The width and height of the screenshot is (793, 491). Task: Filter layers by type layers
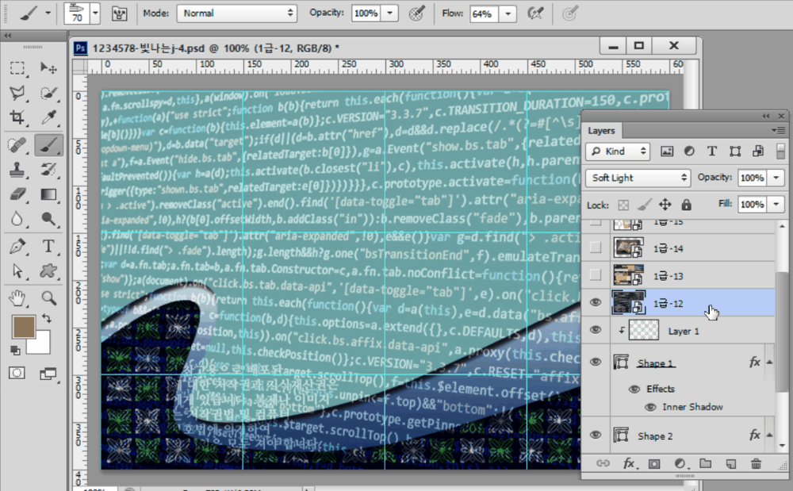[x=712, y=152]
